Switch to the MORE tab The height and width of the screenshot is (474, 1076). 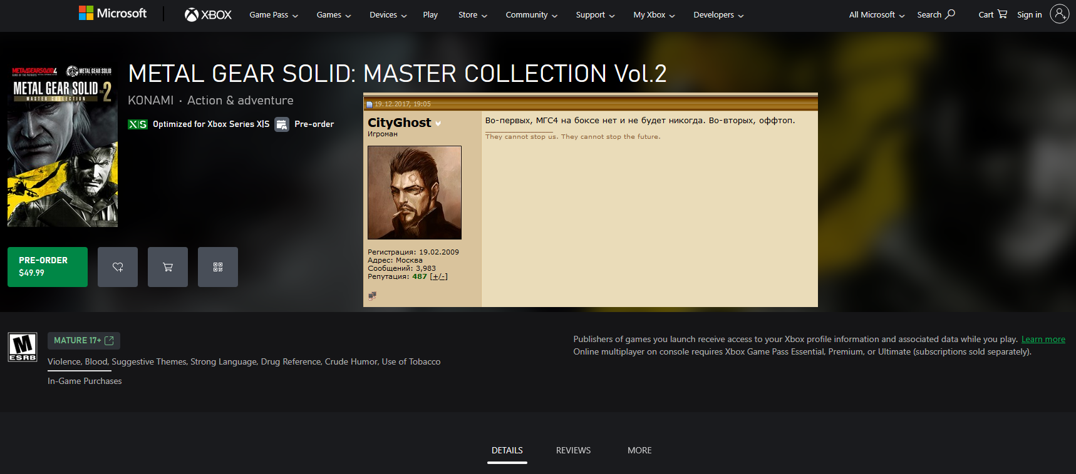(x=639, y=450)
